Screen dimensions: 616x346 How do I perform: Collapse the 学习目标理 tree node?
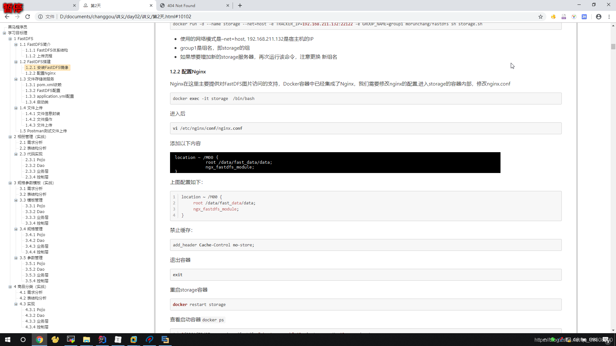(4, 33)
